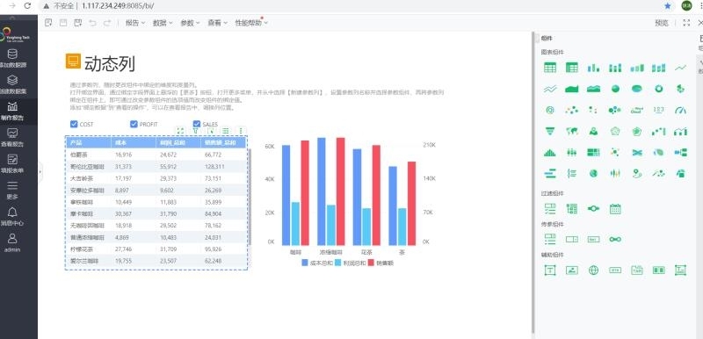Image resolution: width=703 pixels, height=339 pixels.
Task: Click the canvas vertical scrollbar
Action: [x=533, y=183]
